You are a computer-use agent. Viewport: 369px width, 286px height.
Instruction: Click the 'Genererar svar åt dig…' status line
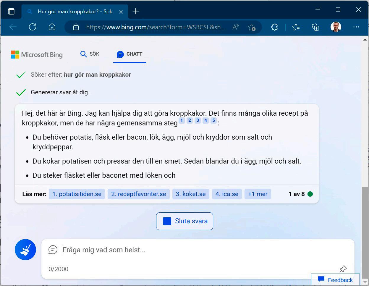[61, 92]
